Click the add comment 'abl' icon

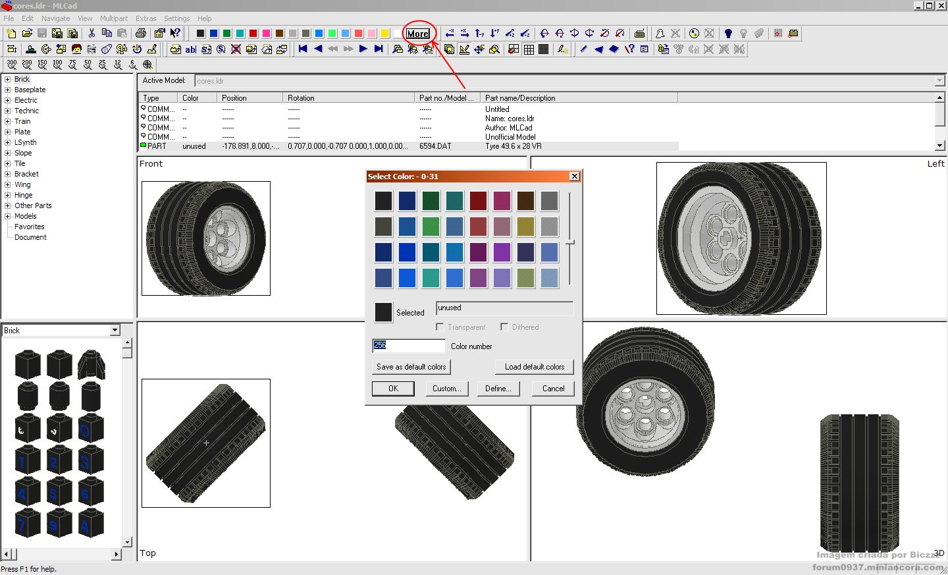pyautogui.click(x=191, y=49)
